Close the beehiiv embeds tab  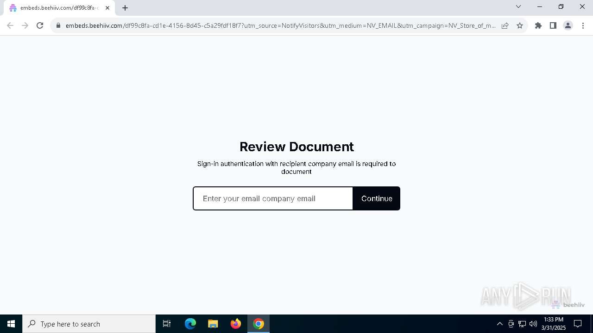point(107,8)
